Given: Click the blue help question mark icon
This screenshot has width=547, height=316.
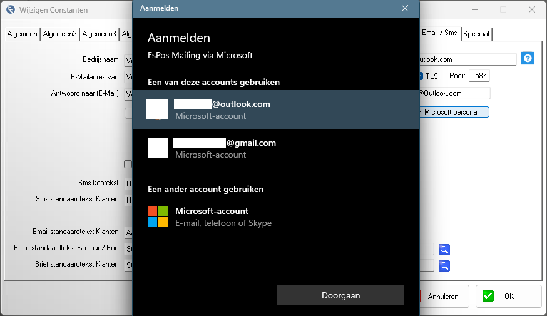Looking at the screenshot, I should pos(528,58).
